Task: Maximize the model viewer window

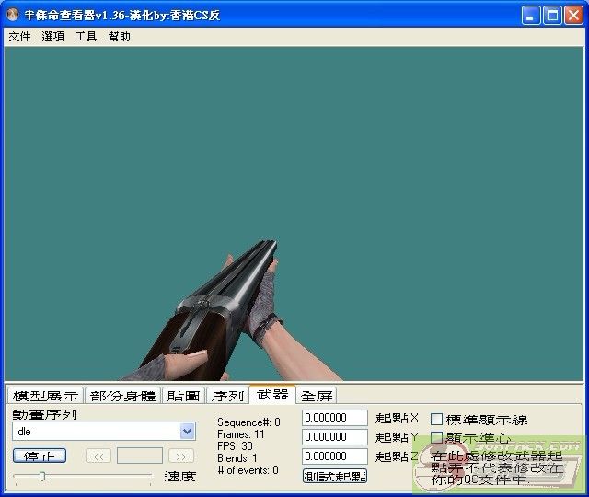Action: pos(552,16)
